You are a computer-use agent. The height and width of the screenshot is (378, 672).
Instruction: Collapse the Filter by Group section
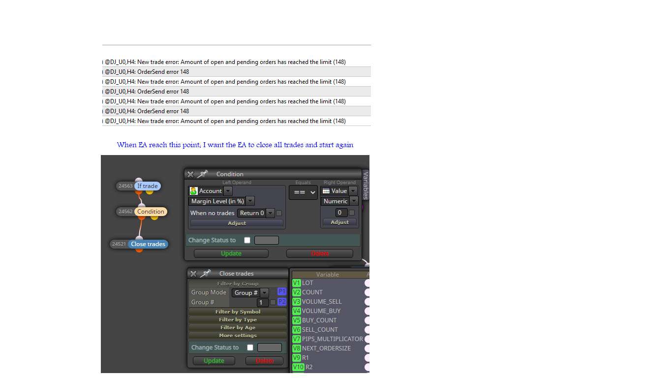pyautogui.click(x=238, y=283)
